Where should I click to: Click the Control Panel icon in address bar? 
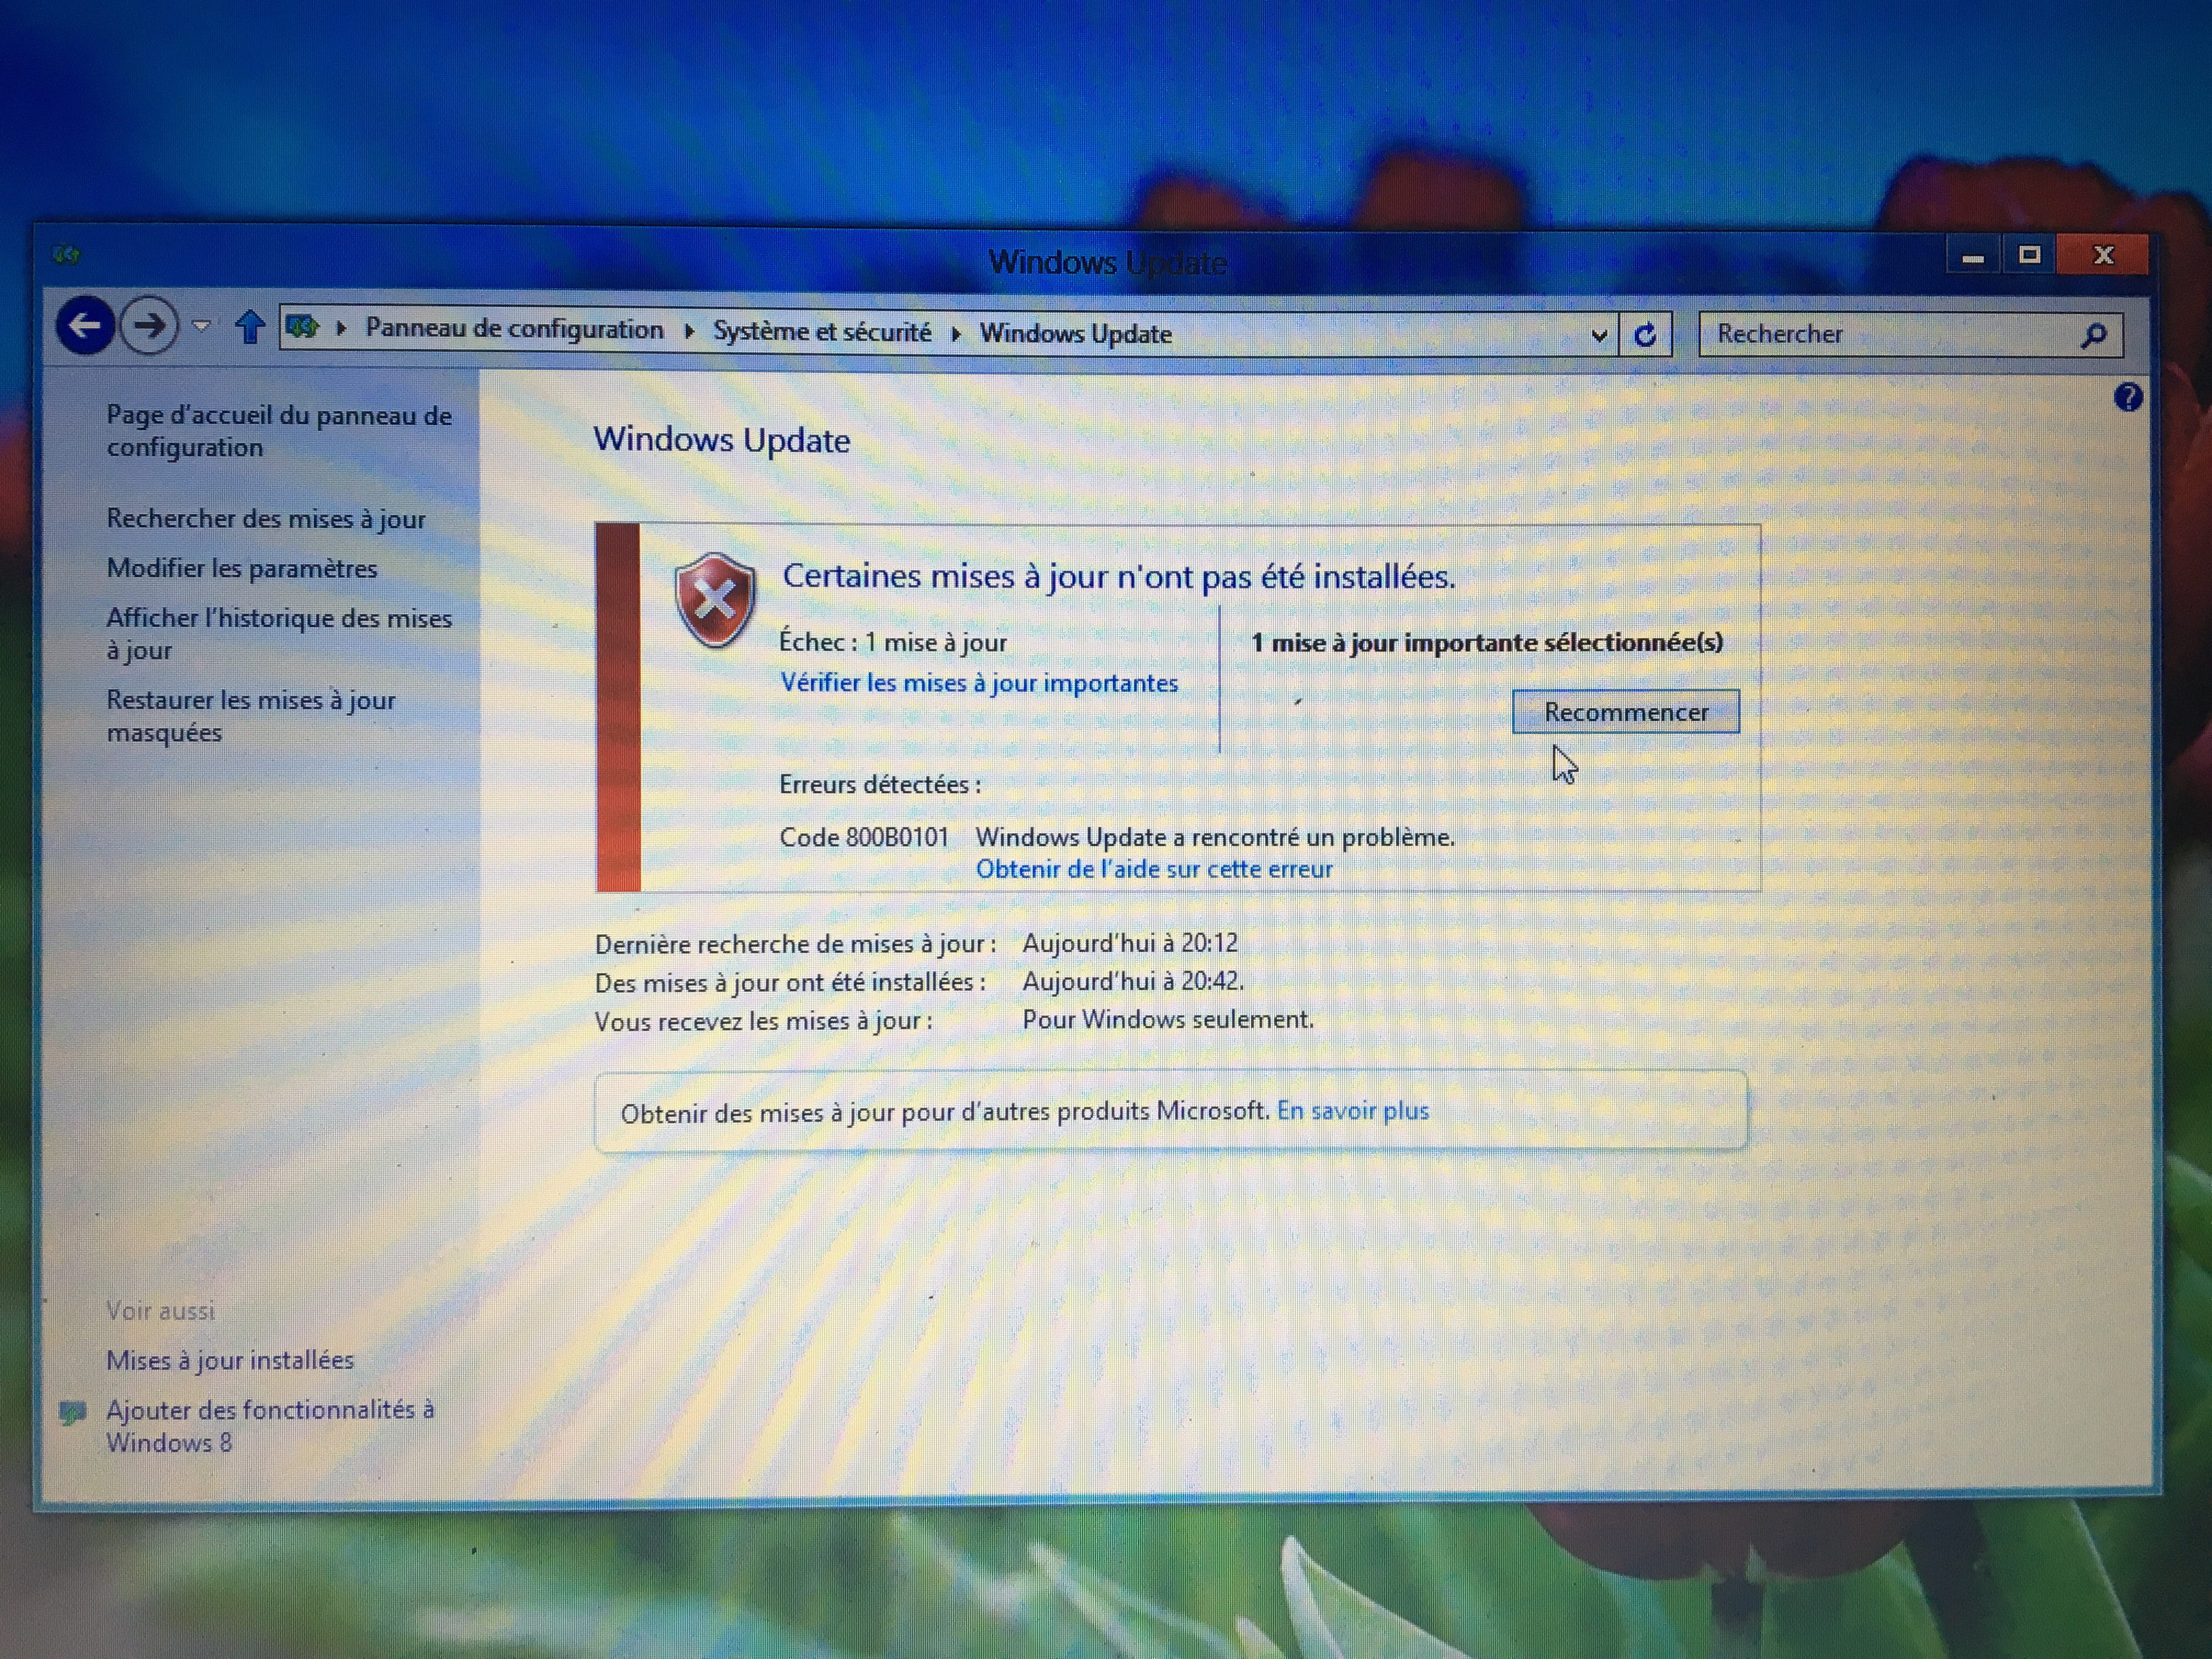pyautogui.click(x=303, y=327)
